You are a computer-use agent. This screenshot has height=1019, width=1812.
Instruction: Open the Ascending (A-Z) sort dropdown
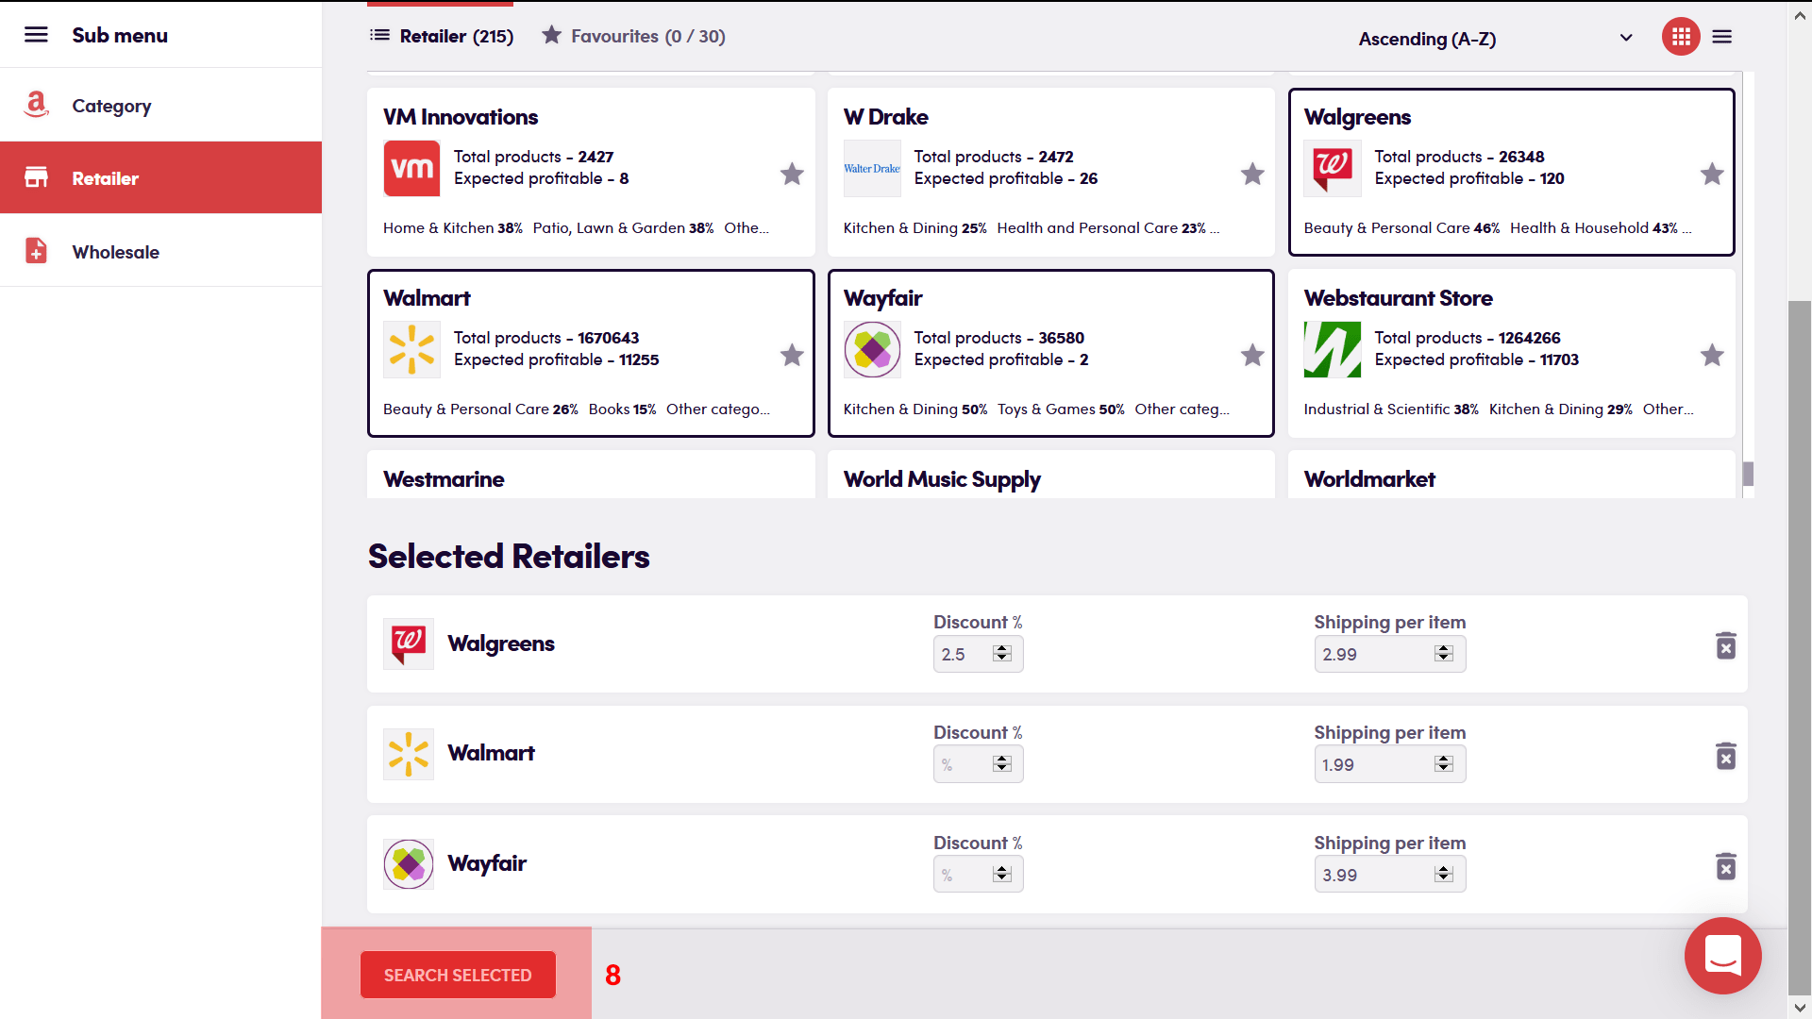tap(1496, 39)
